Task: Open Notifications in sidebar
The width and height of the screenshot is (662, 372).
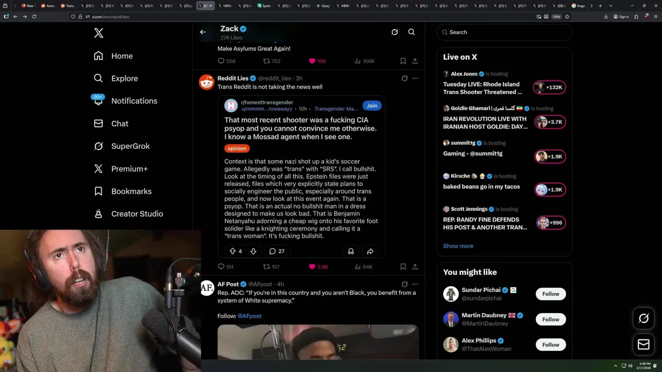Action: [125, 101]
